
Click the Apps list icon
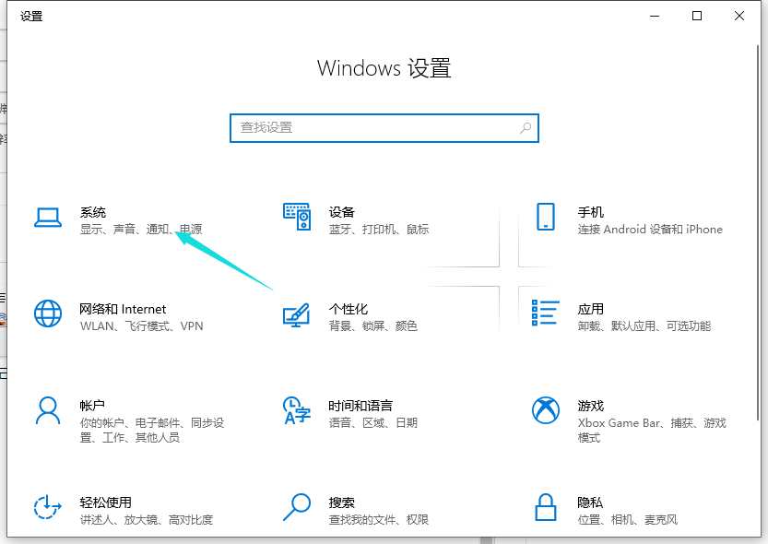545,313
